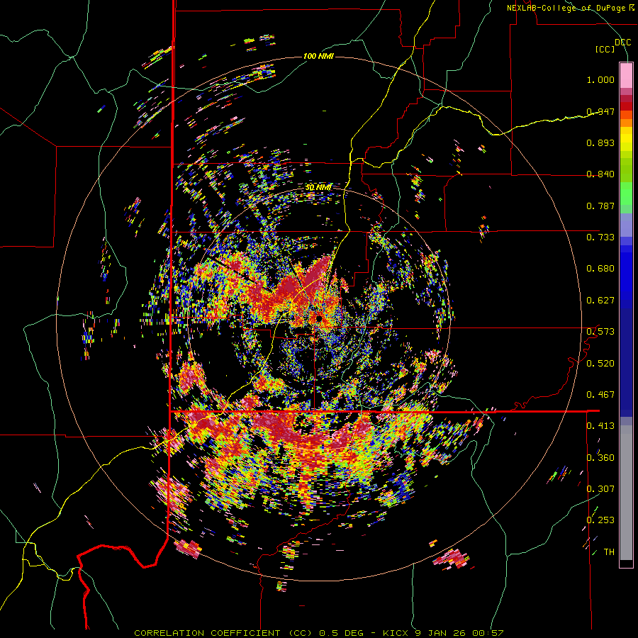Click the 0.787 scale value label

tap(600, 206)
